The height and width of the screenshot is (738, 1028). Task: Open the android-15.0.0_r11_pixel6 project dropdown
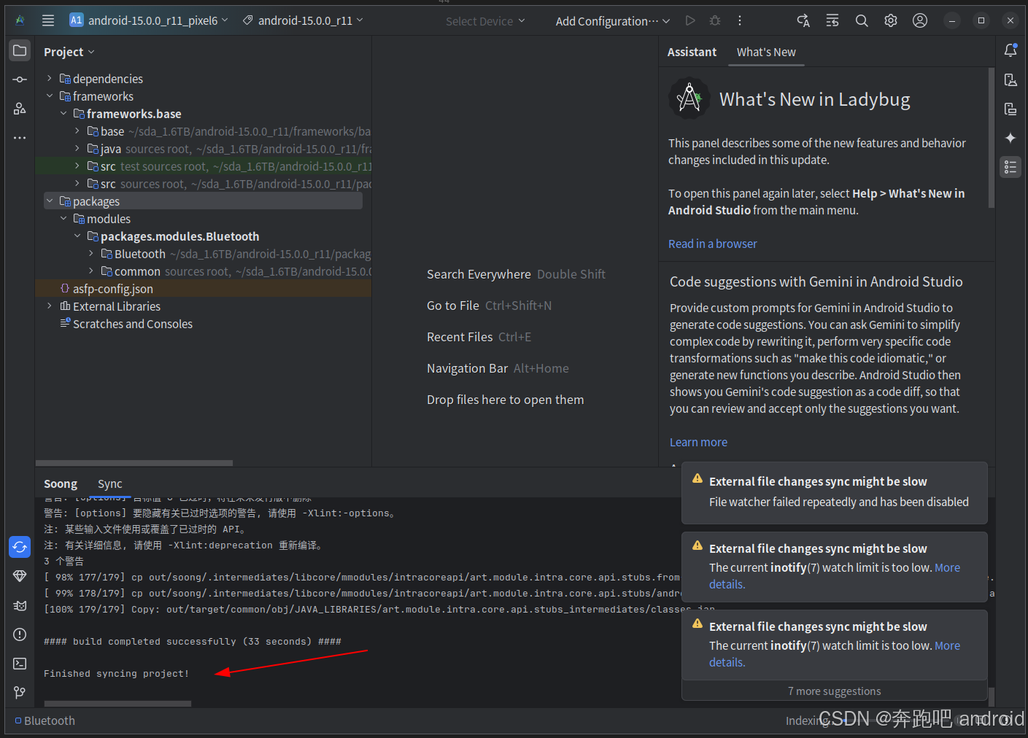click(x=149, y=20)
